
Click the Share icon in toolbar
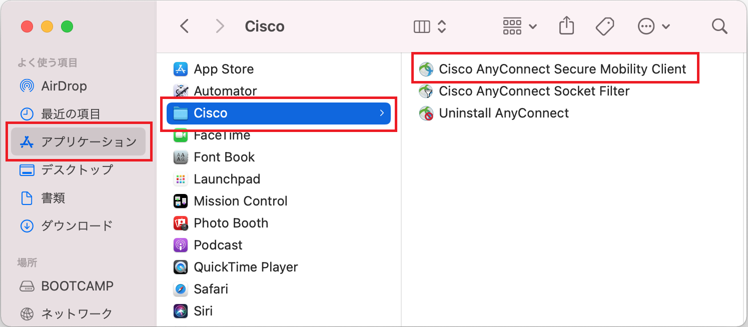[x=566, y=26]
